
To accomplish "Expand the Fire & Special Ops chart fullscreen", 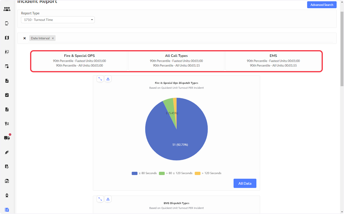I will click(x=100, y=79).
